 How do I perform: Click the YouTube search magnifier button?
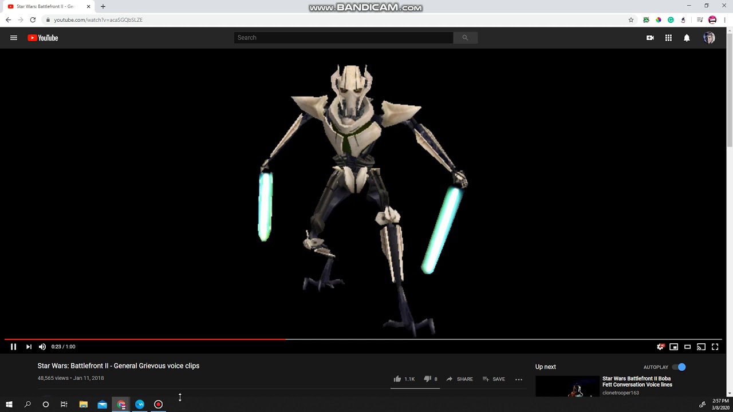tap(465, 38)
